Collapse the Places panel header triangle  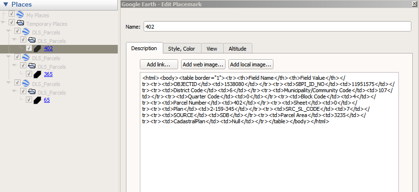click(6, 5)
